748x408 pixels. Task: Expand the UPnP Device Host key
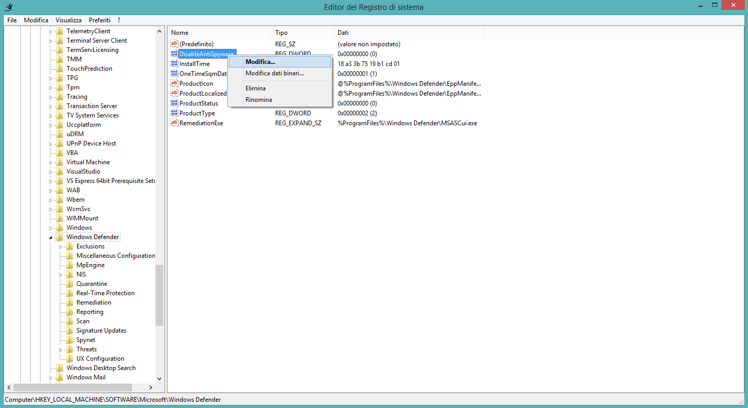51,143
